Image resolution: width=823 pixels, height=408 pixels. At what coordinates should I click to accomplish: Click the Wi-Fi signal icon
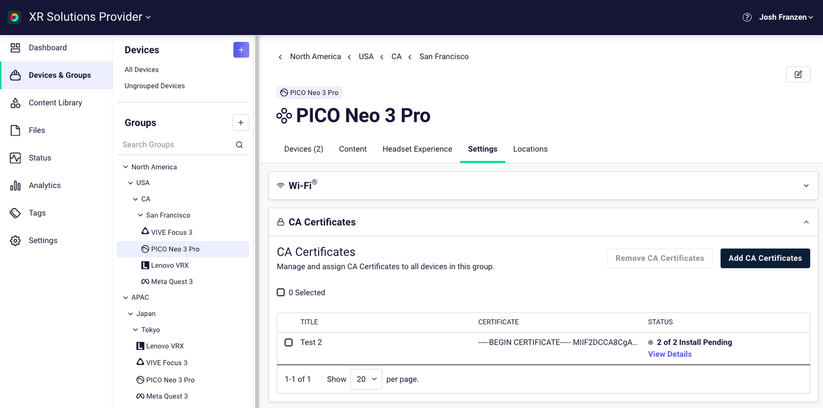pos(281,185)
